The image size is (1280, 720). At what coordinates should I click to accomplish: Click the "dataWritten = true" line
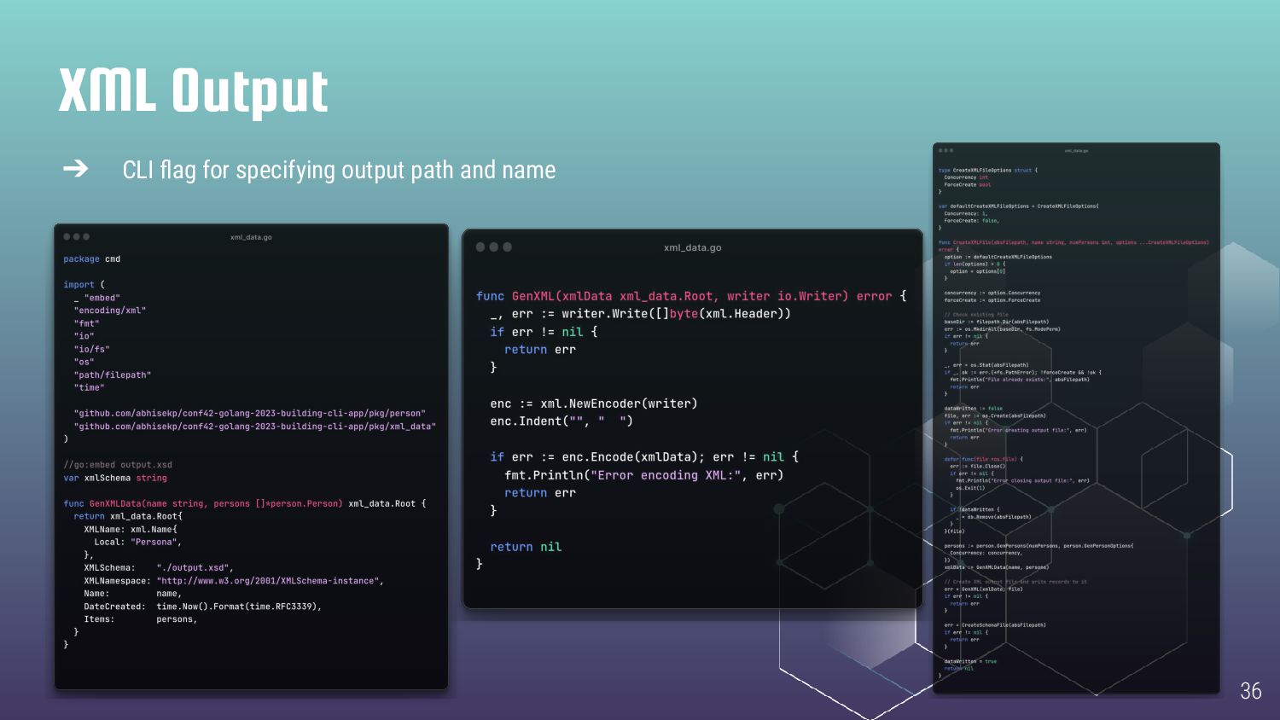point(970,662)
